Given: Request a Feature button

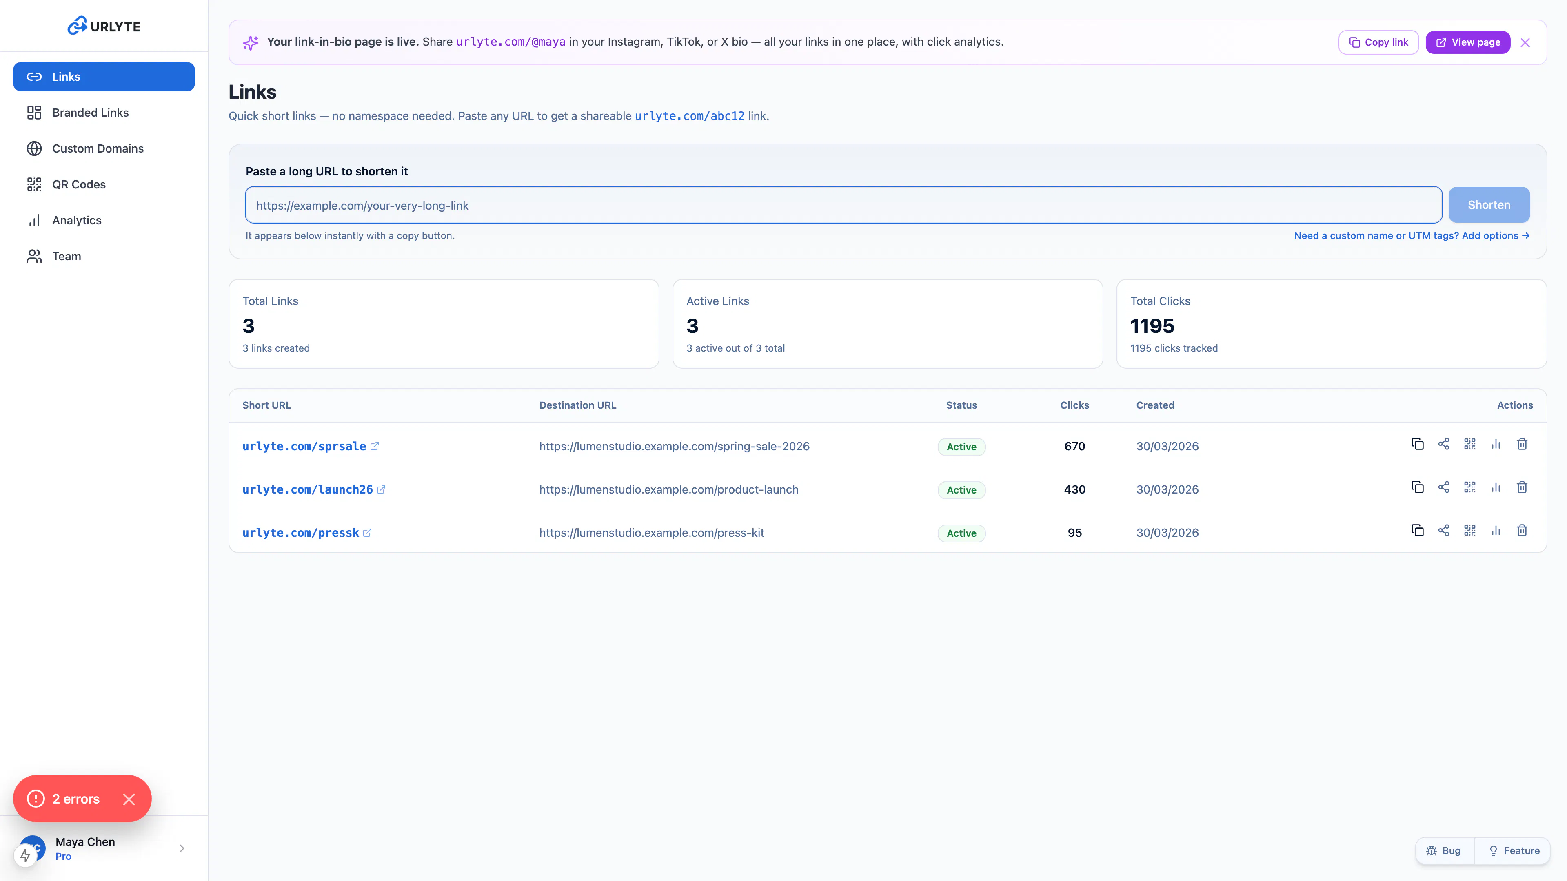Looking at the screenshot, I should point(1513,850).
